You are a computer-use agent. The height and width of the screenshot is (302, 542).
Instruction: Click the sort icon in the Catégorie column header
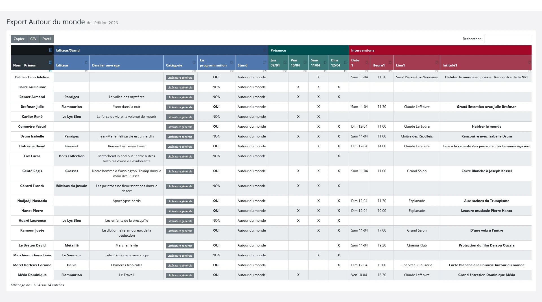(194, 62)
